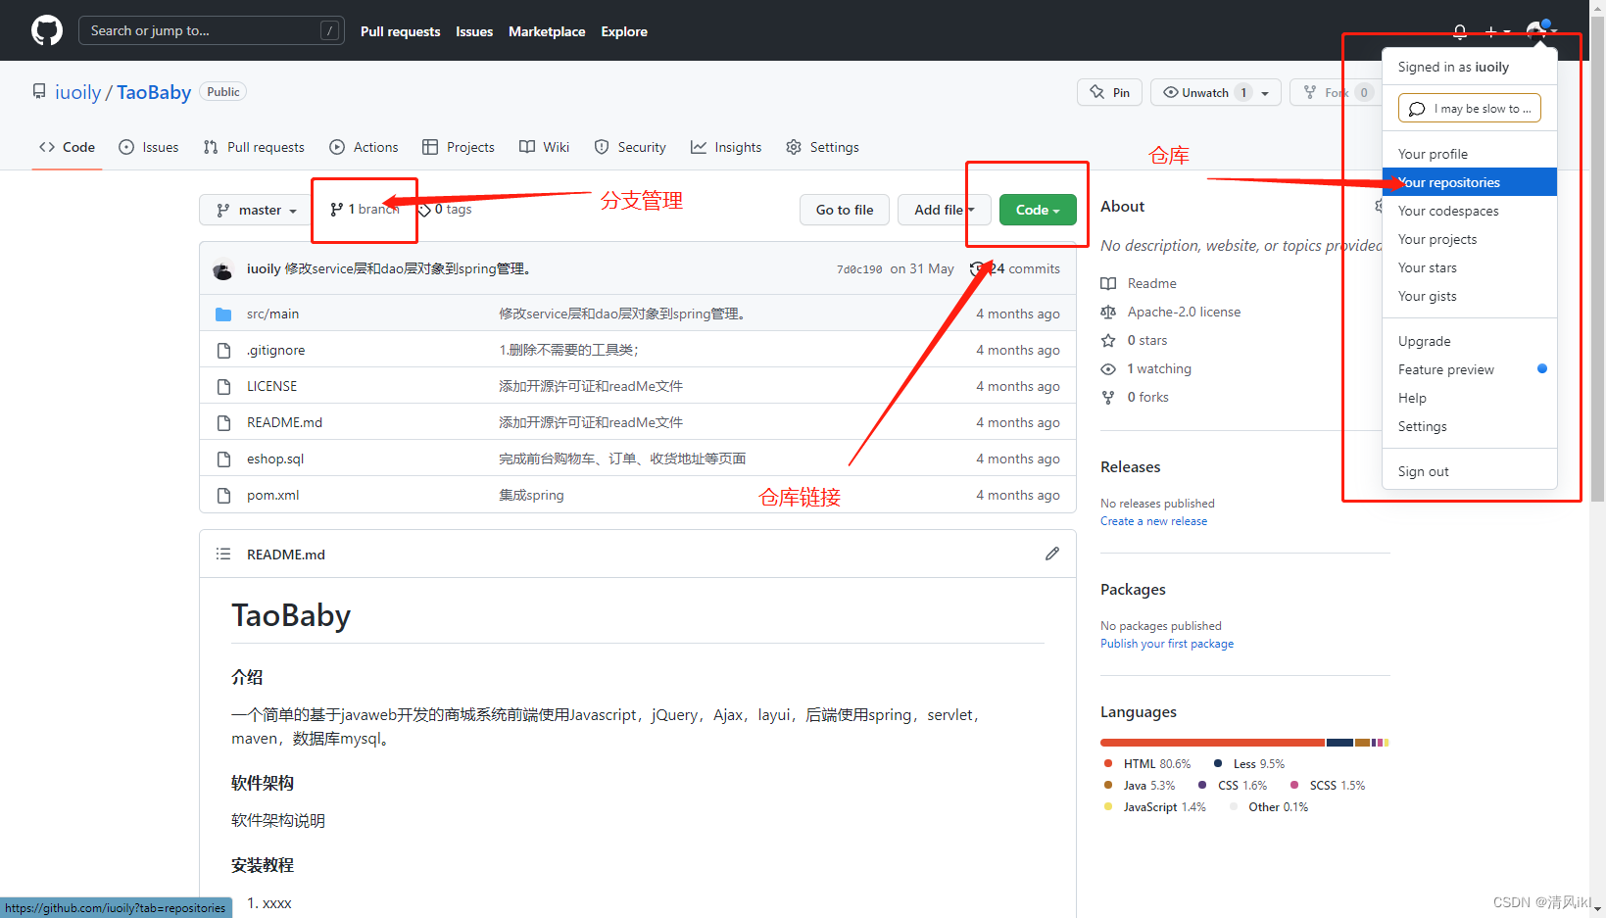The width and height of the screenshot is (1606, 918).
Task: Switch to the Issues repository tab
Action: coord(149,147)
